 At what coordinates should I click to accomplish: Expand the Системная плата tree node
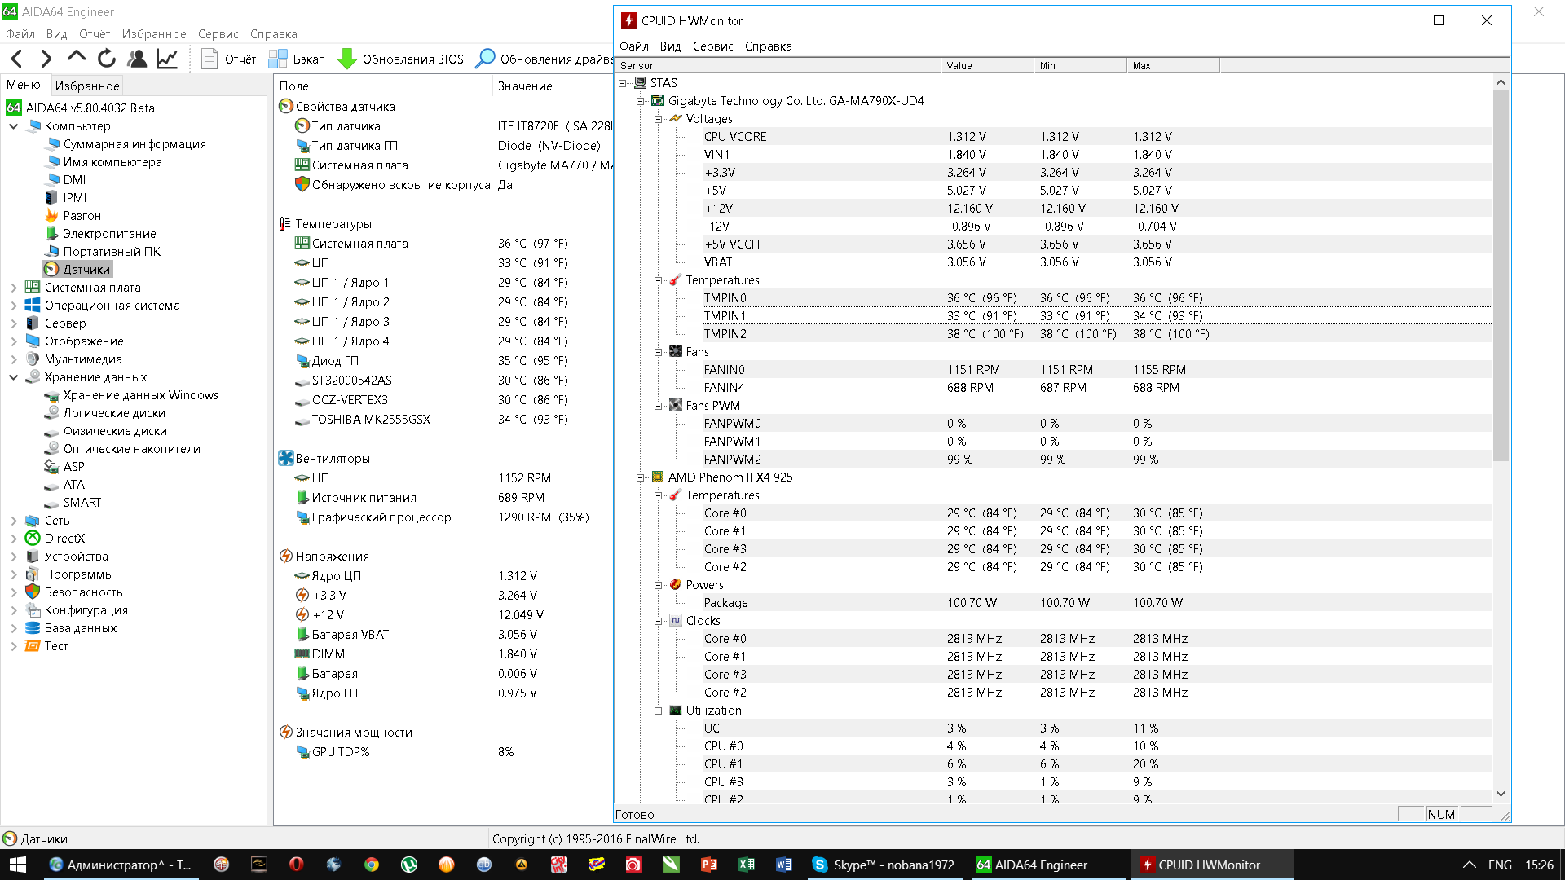pos(13,288)
